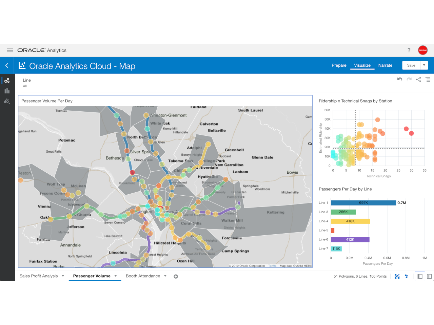This screenshot has width=434, height=325.
Task: Open the canvas options menu icon
Action: (x=428, y=80)
